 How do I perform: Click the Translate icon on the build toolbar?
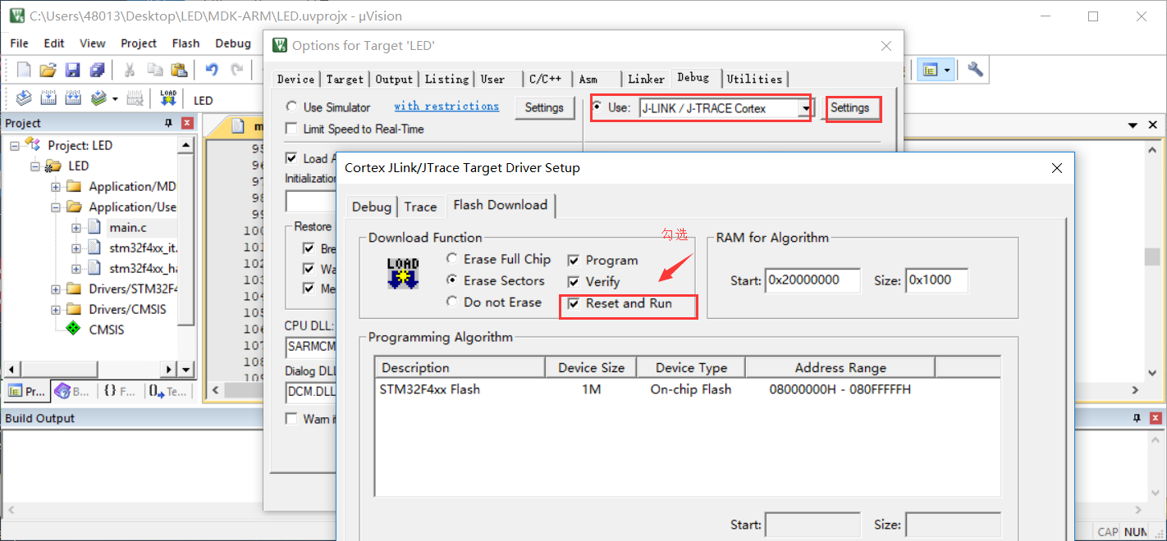[x=24, y=99]
